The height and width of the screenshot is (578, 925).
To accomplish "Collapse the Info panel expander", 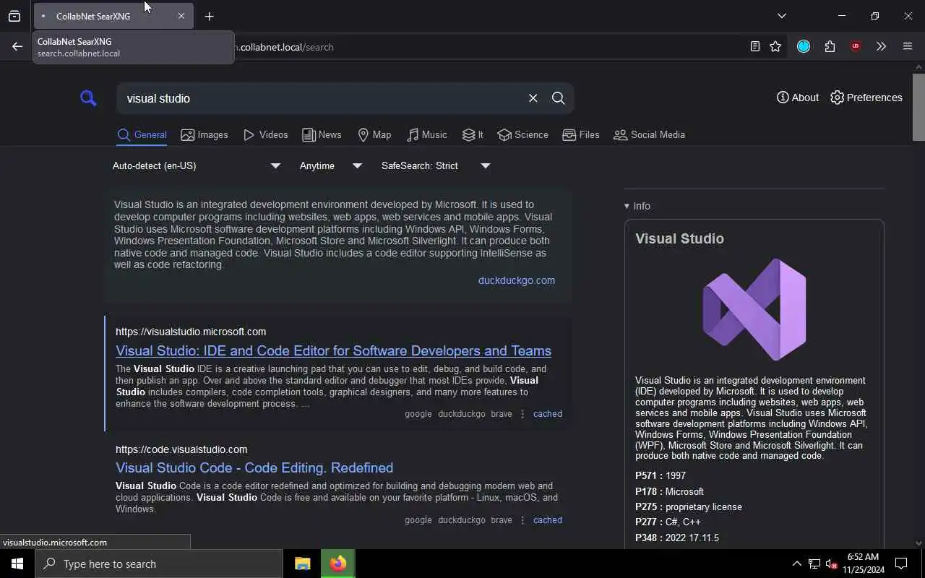I will (637, 206).
